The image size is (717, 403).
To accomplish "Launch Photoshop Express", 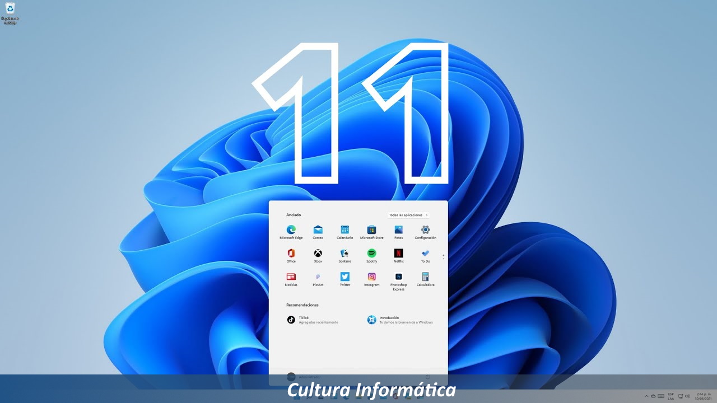I will pos(398,282).
